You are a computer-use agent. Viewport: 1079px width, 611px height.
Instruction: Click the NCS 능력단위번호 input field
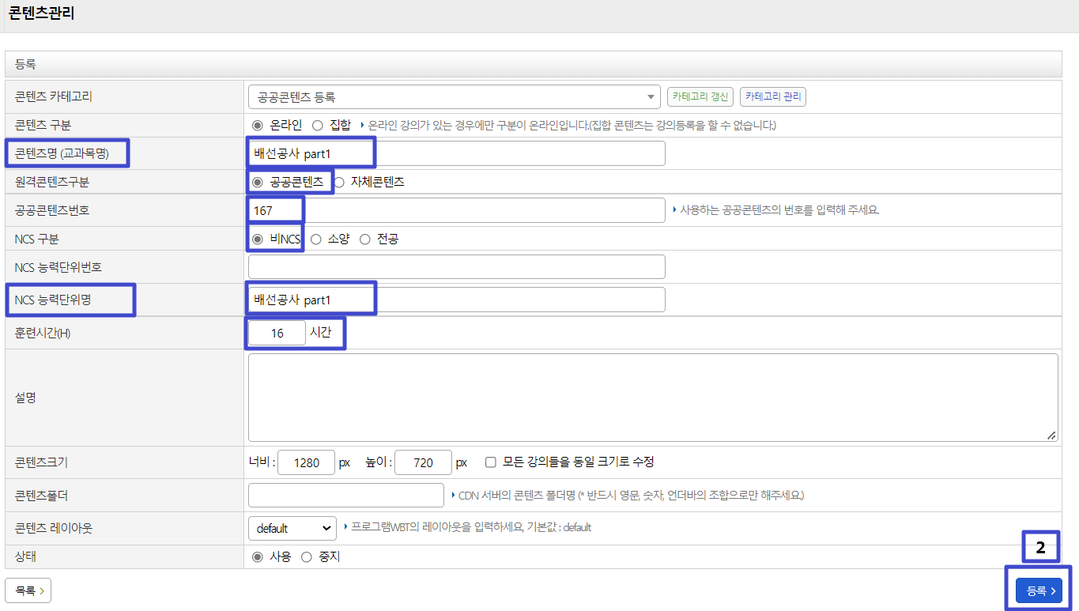456,267
